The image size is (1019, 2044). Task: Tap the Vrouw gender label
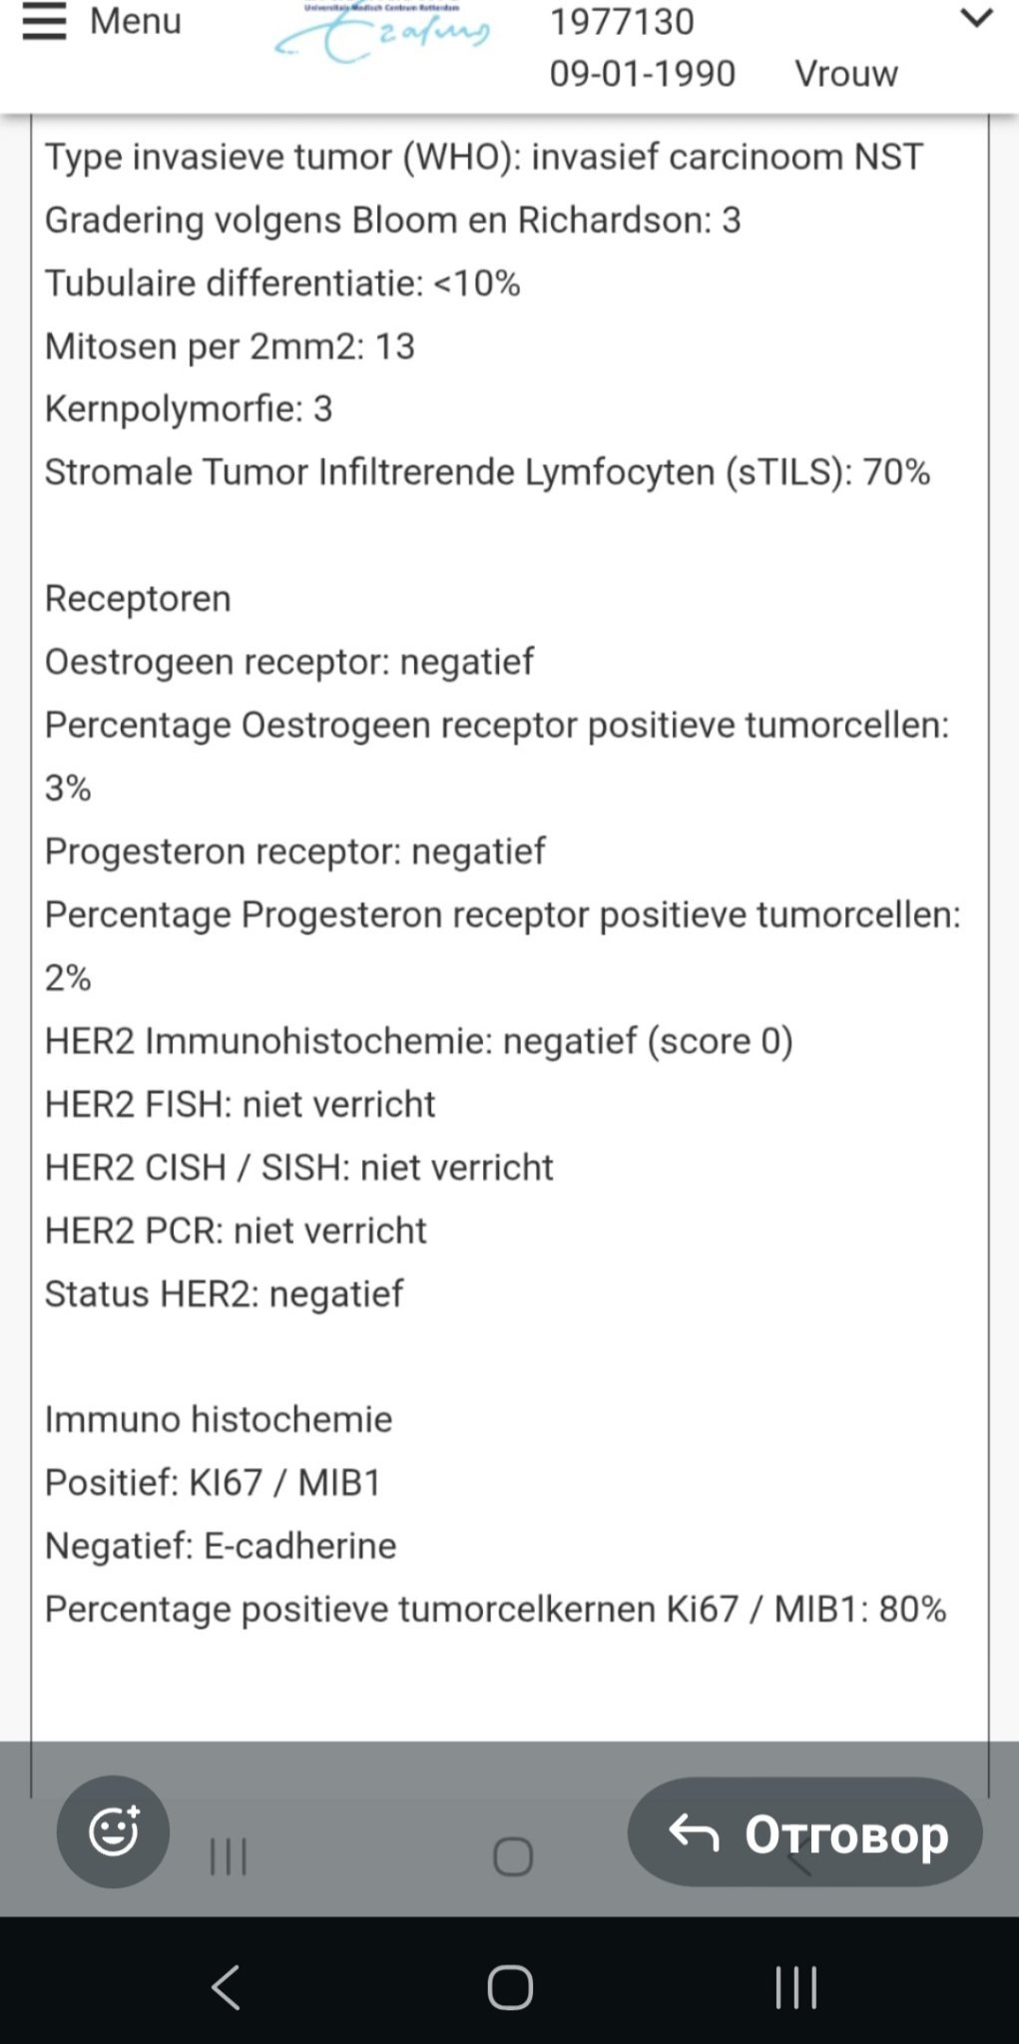pyautogui.click(x=845, y=74)
